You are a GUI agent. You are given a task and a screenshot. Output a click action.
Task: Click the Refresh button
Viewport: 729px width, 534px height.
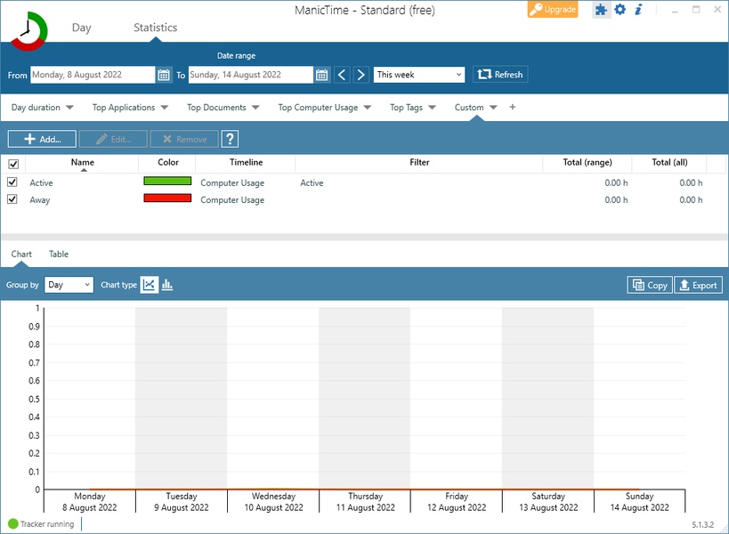pyautogui.click(x=500, y=75)
